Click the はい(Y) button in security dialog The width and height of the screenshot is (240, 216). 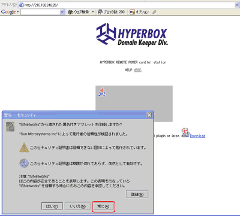tap(52, 206)
